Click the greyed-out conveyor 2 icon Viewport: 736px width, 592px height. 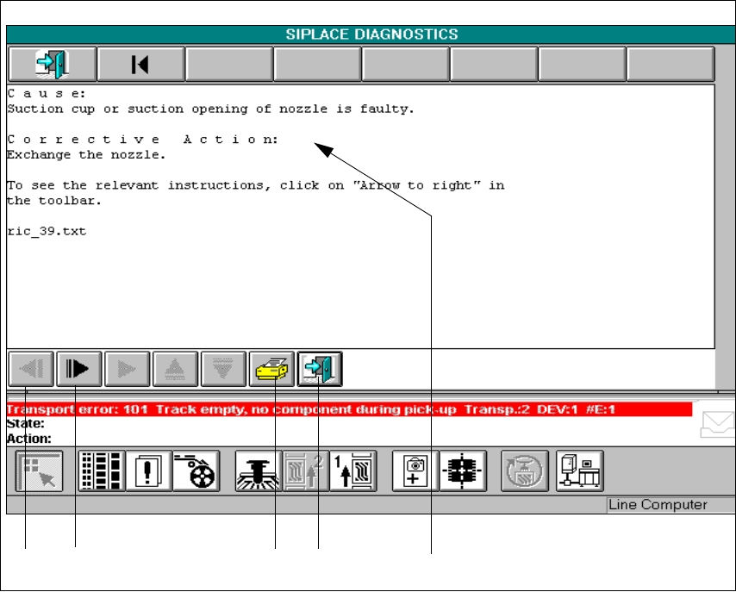306,471
